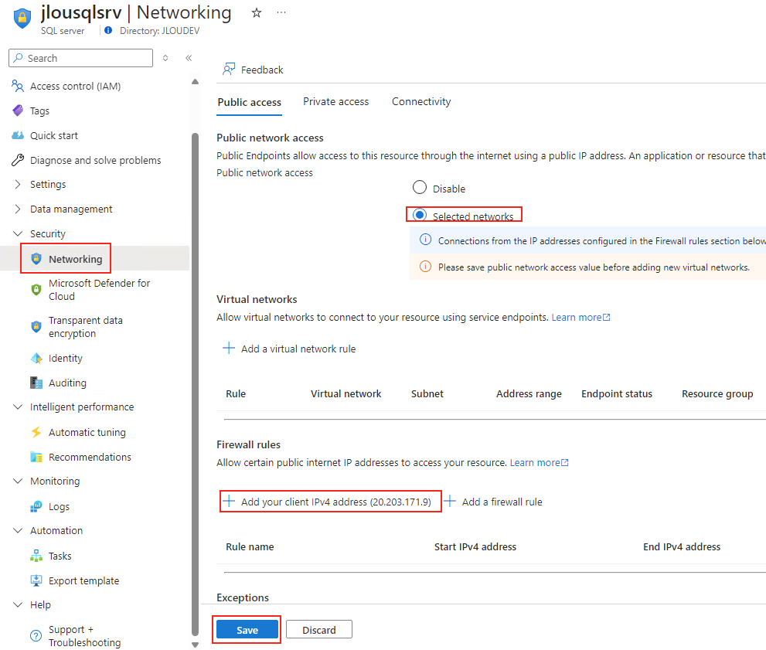Click the sidebar scrollbar down arrow
Viewport: 766px width, 650px height.
195,645
